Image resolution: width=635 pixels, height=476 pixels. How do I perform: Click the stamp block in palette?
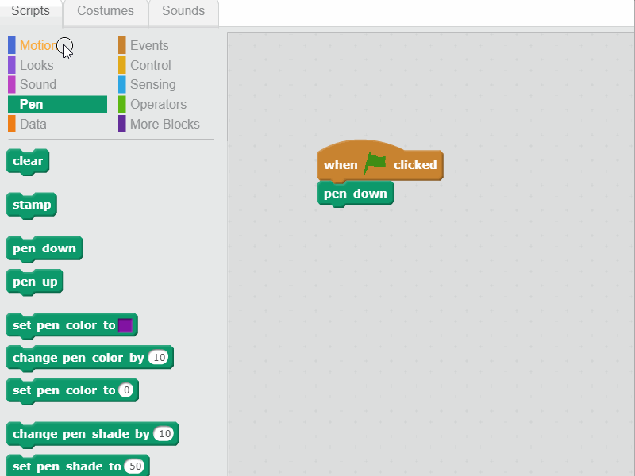pos(32,205)
